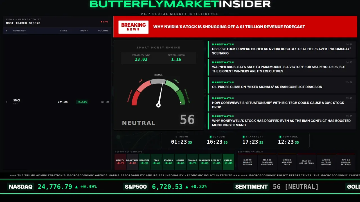
Task: Open the Apr 02 JOLTS Job Openings event
Action: (326, 162)
